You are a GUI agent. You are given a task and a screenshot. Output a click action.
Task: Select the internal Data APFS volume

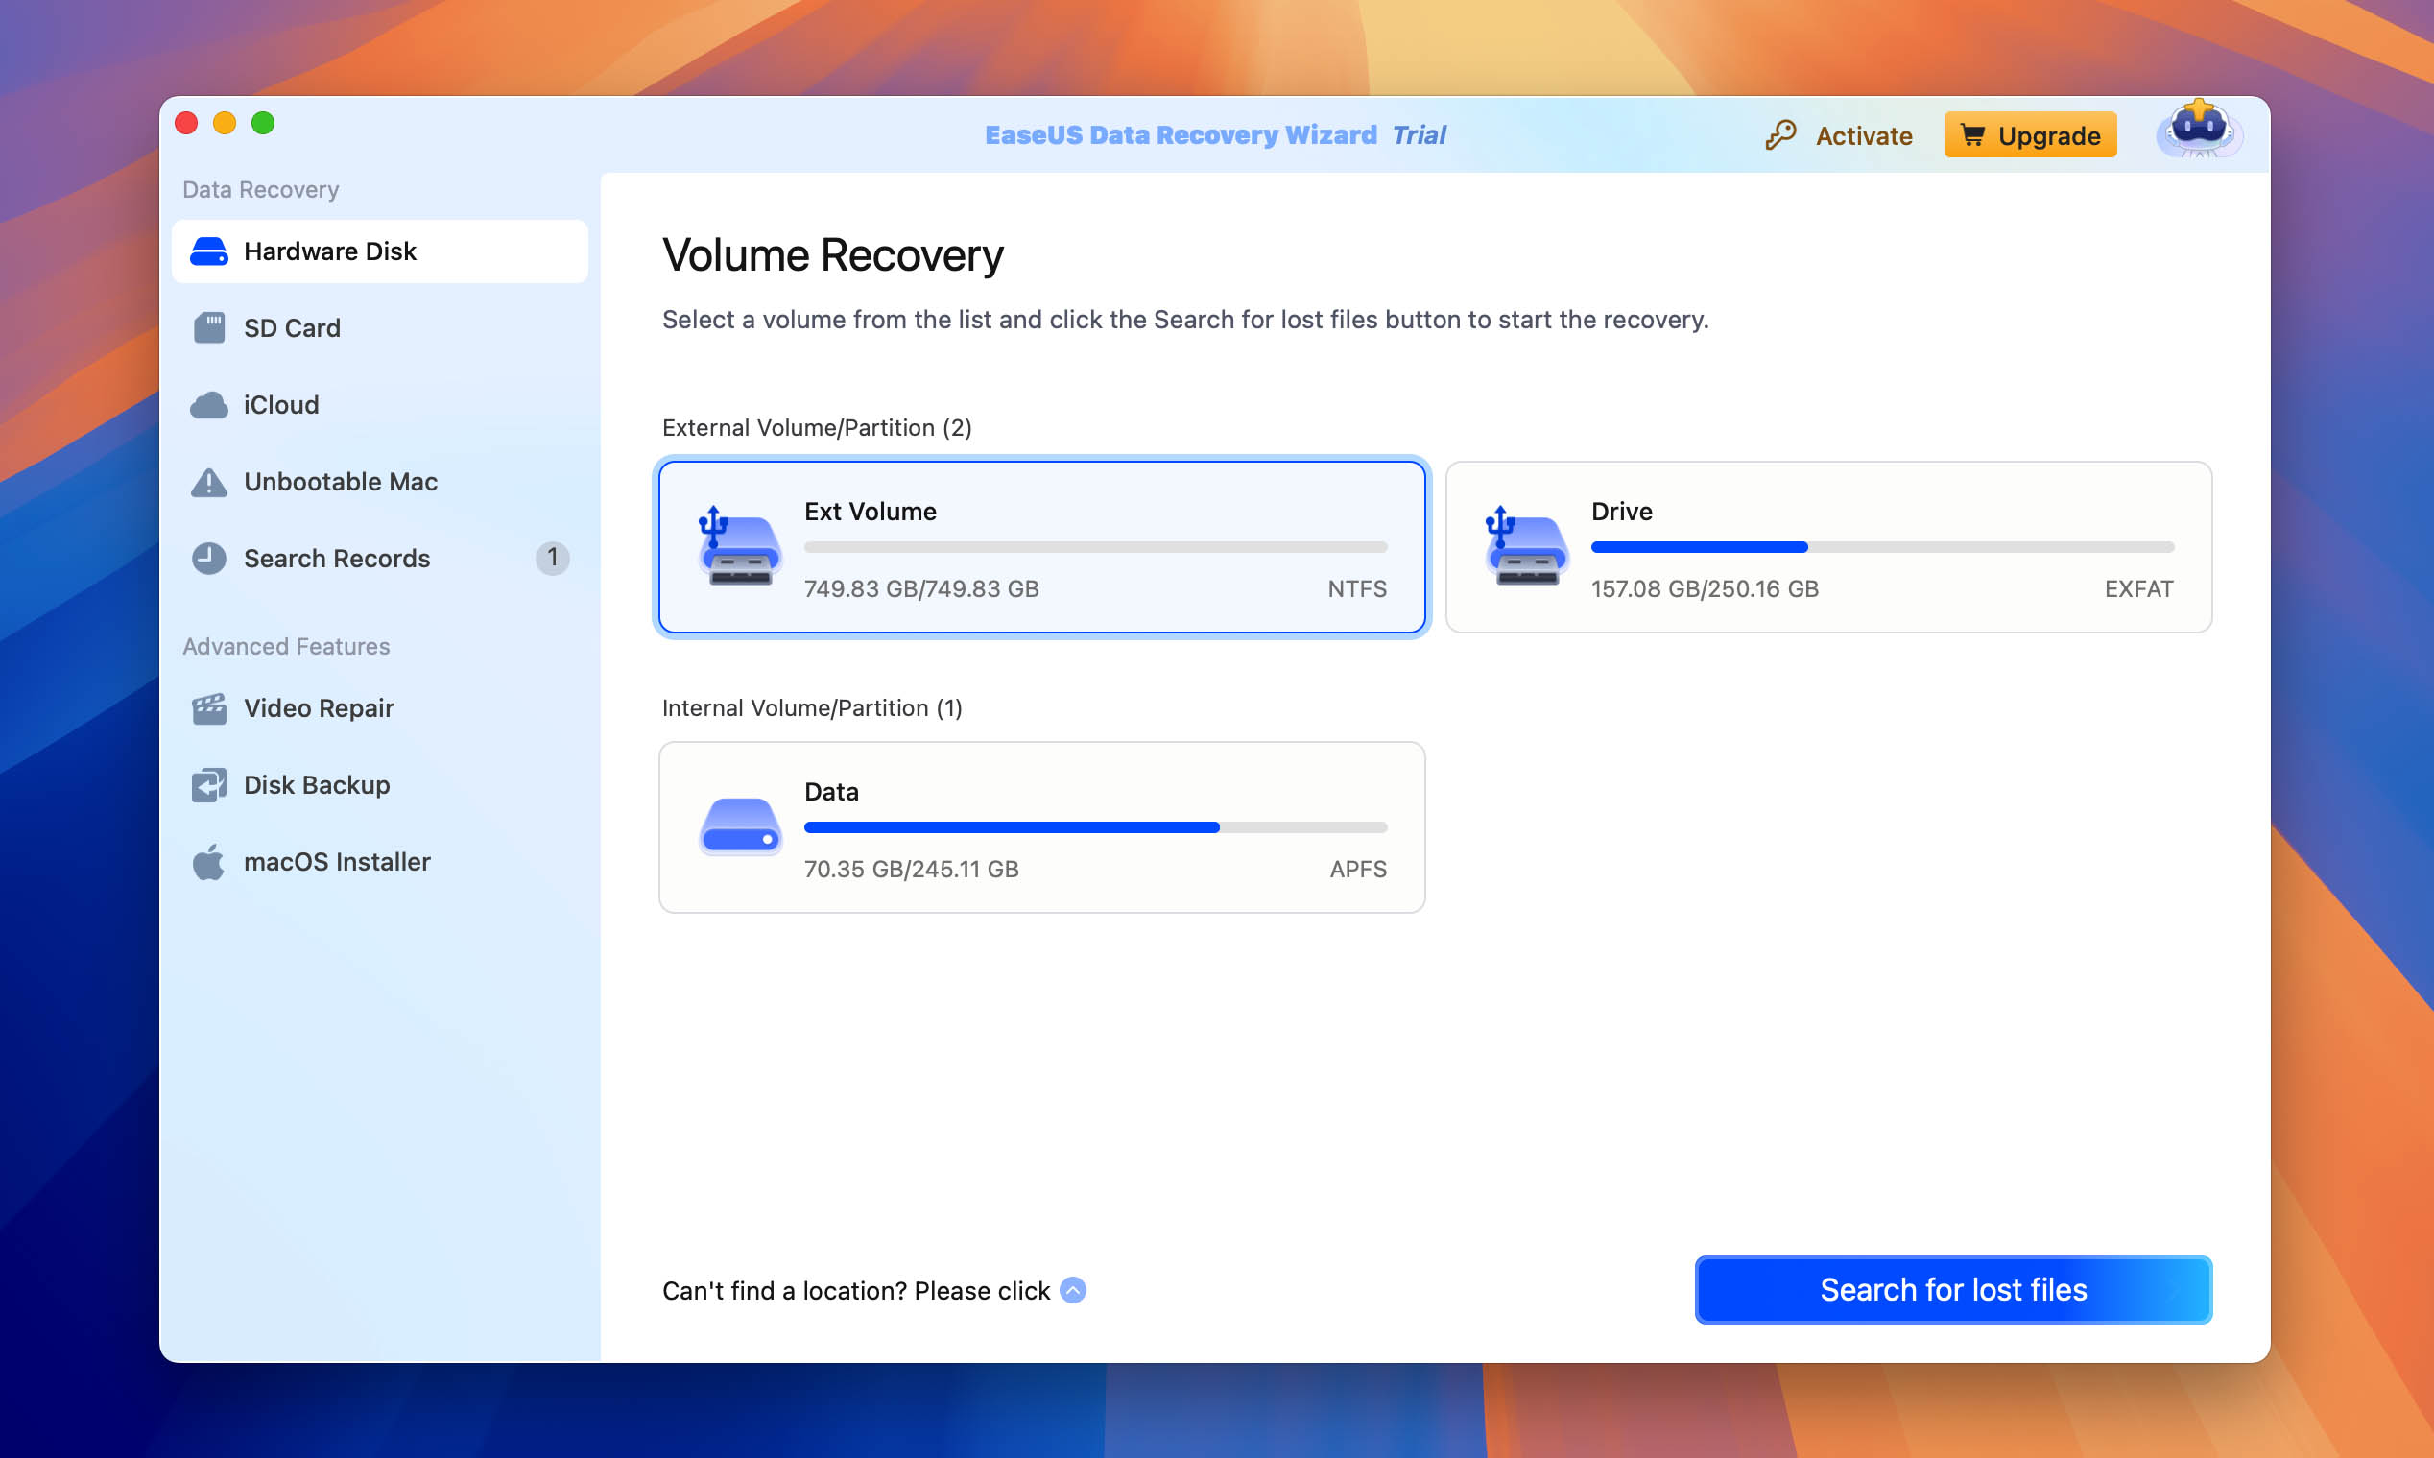tap(1041, 826)
